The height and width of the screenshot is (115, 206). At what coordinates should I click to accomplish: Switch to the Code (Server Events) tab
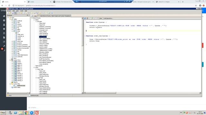point(54,16)
